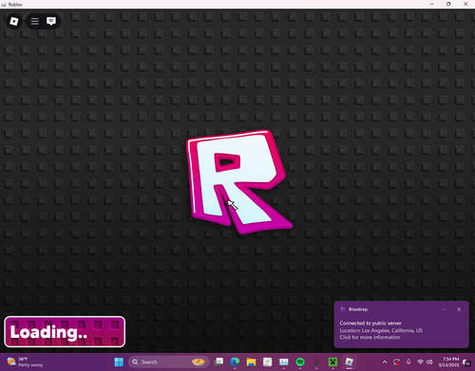Click the Loading.. banner
The height and width of the screenshot is (371, 475).
pos(65,332)
